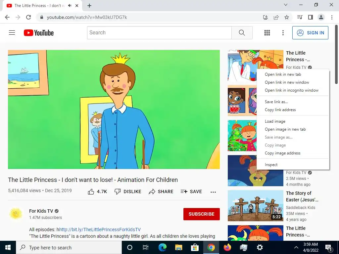Click the YouTube logo
Viewport: 339px width, 254px height.
click(x=39, y=33)
